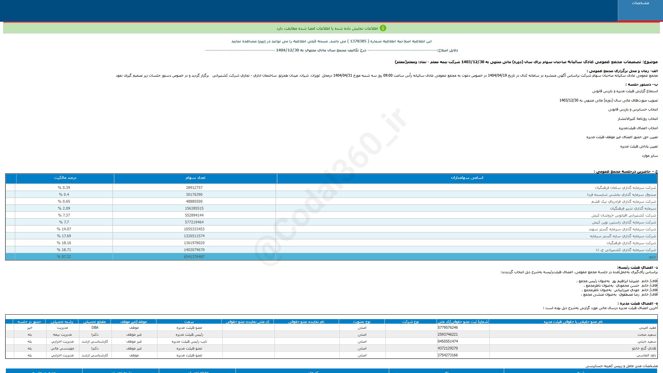663x373 pixels.
Task: Click the موظف/غیر موظف column header
Action: click(x=134, y=322)
